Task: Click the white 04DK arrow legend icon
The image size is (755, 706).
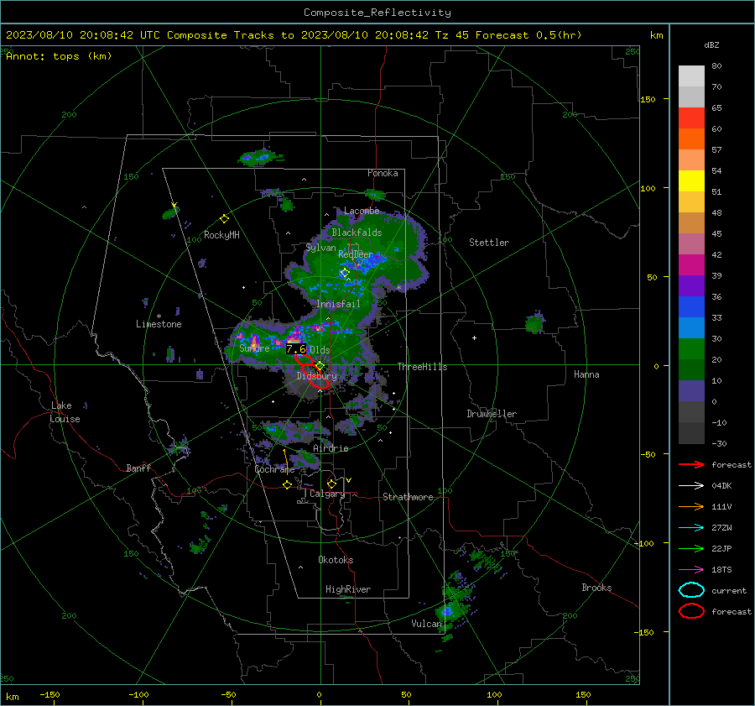Action: tap(691, 485)
